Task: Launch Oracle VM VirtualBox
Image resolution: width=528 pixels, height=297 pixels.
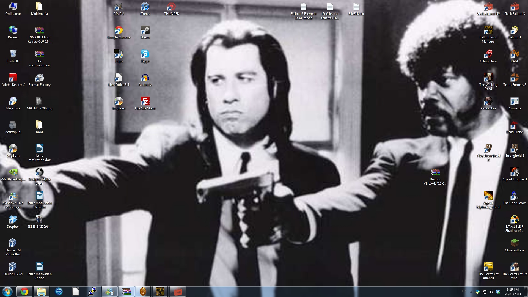Action: tap(13, 247)
